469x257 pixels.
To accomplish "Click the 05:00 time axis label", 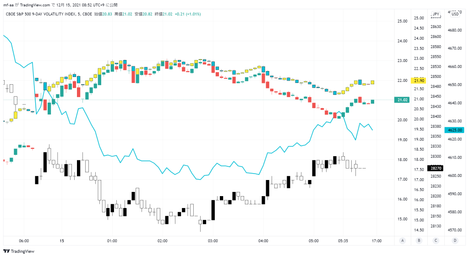I will [313, 241].
